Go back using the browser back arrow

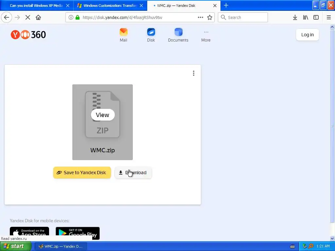coord(7,17)
